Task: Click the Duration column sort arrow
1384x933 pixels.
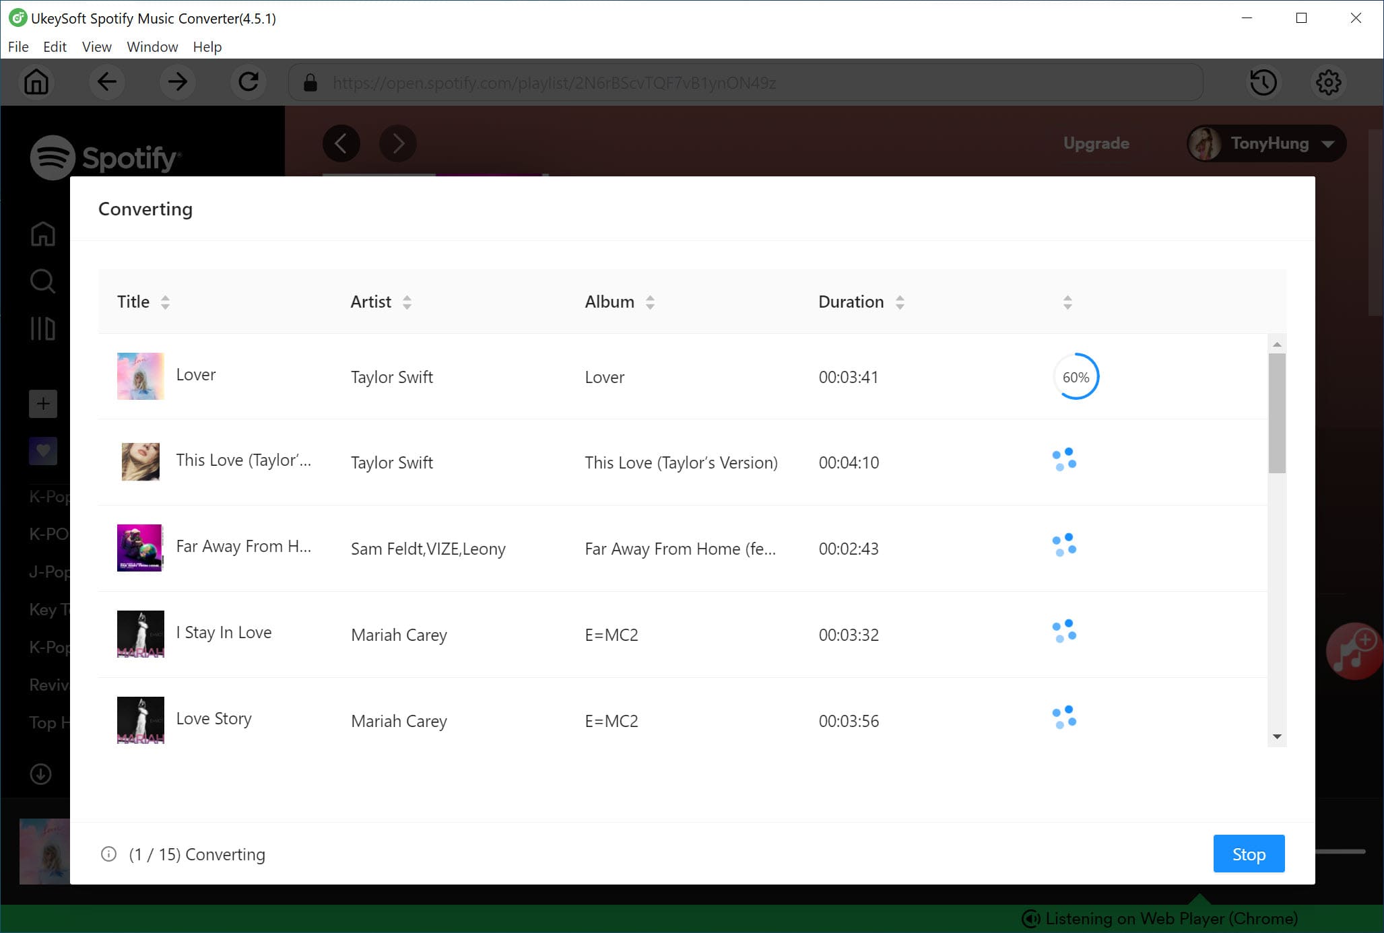Action: click(x=898, y=302)
